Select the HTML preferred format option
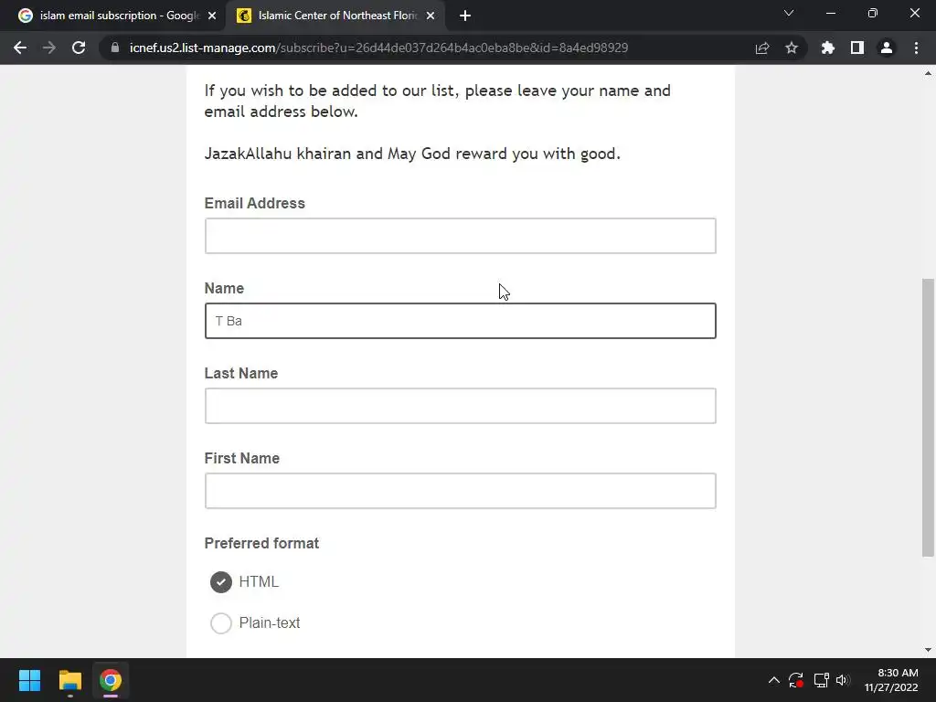936x702 pixels. pyautogui.click(x=221, y=582)
